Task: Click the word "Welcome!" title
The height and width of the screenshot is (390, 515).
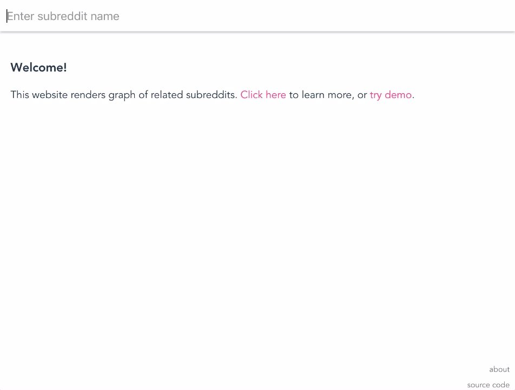Action: click(x=38, y=68)
